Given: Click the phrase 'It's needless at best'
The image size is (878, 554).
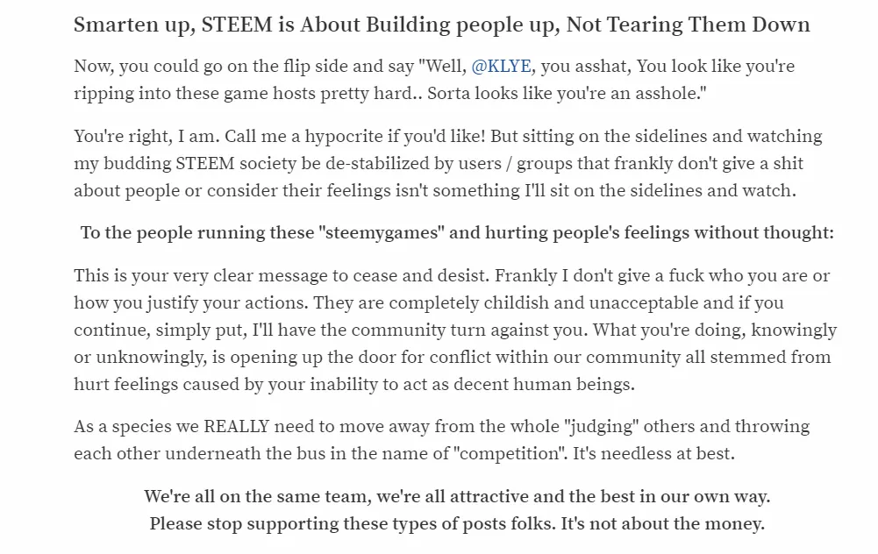Looking at the screenshot, I should coord(653,454).
